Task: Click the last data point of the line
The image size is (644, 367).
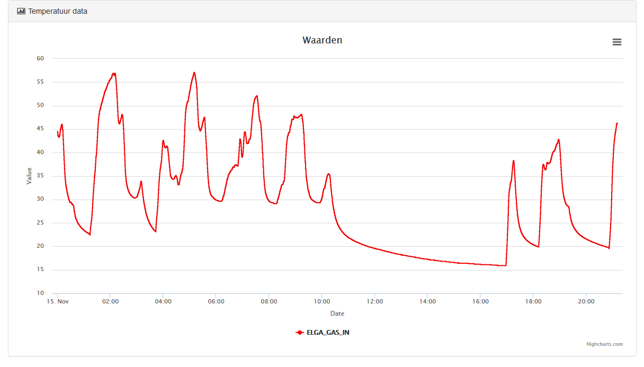Action: pyautogui.click(x=617, y=123)
